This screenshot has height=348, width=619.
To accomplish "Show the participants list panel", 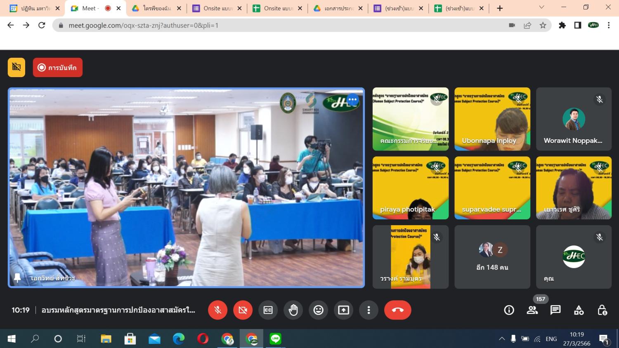I will (x=532, y=310).
